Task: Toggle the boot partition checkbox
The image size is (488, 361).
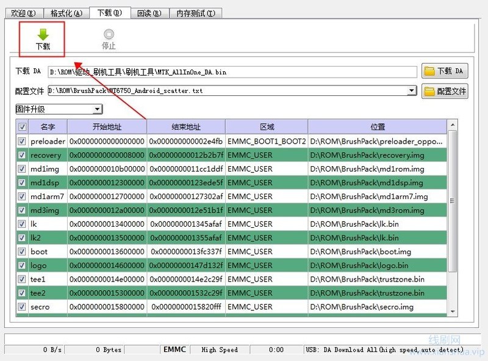Action: click(22, 252)
